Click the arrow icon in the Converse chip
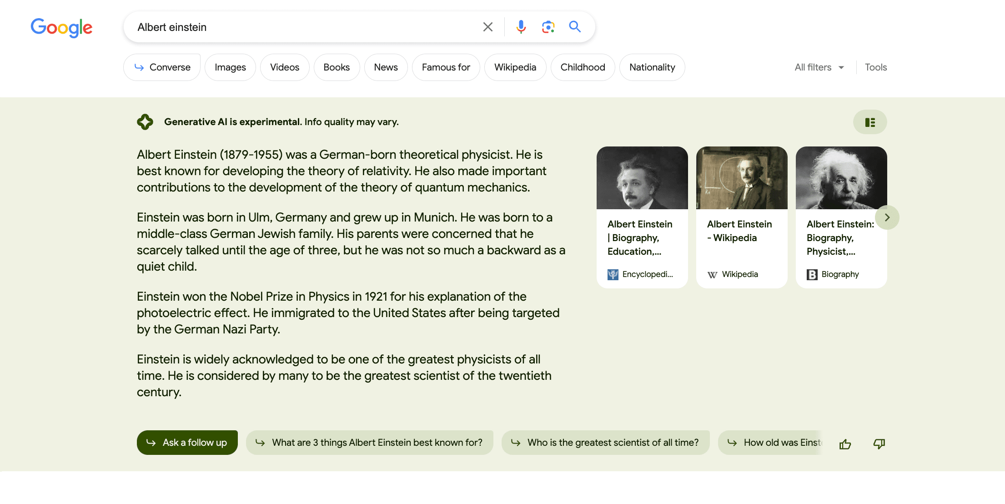The width and height of the screenshot is (1005, 504). coord(139,67)
